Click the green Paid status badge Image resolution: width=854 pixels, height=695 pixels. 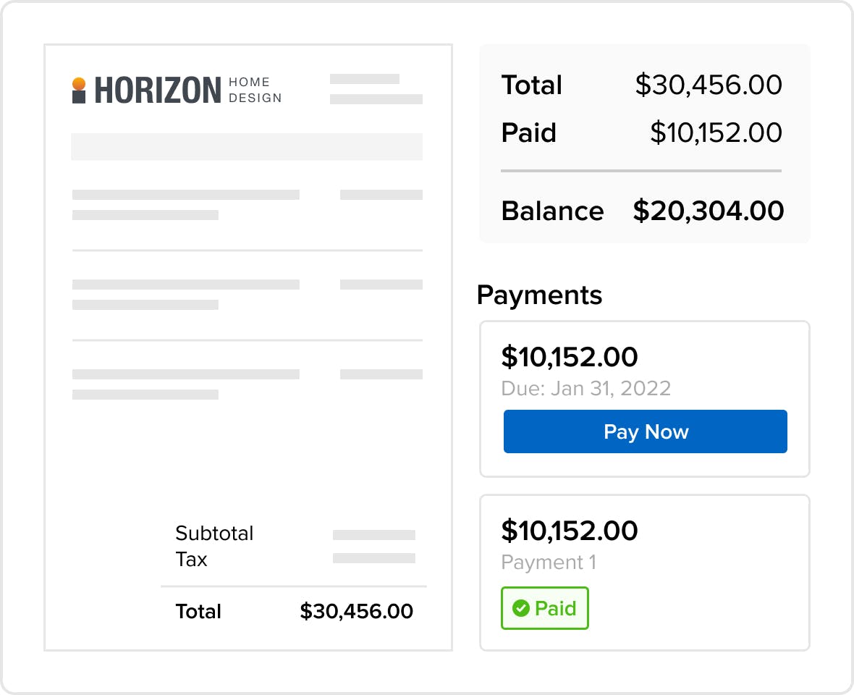click(x=545, y=608)
